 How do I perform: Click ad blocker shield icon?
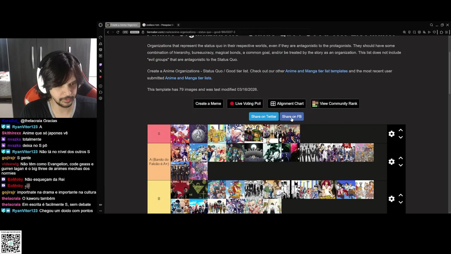point(419,32)
